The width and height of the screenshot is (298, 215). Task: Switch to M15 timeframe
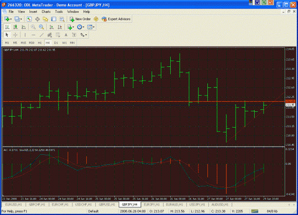[x=23, y=43]
